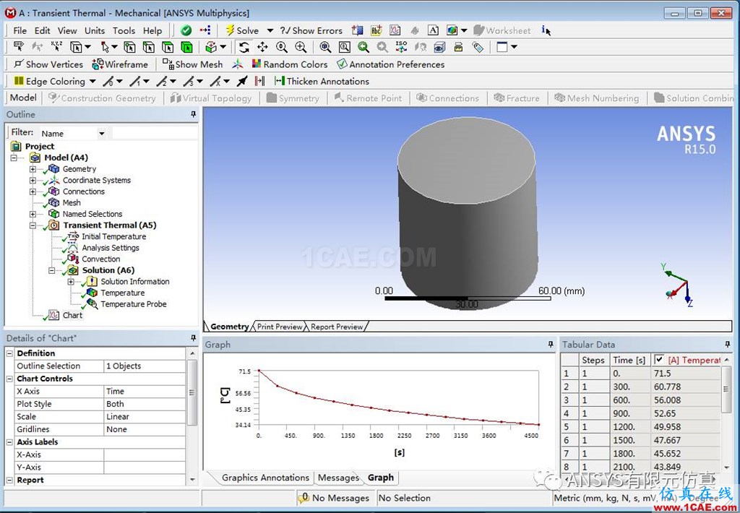Expand Coordinate Systems node
The height and width of the screenshot is (513, 740).
(33, 181)
